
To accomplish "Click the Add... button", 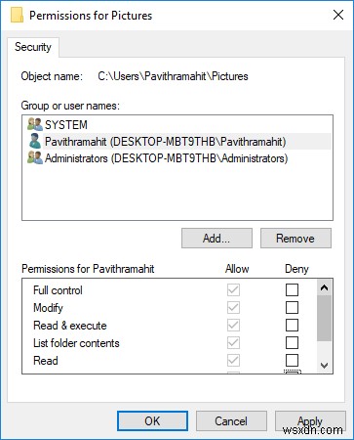I will (x=216, y=239).
